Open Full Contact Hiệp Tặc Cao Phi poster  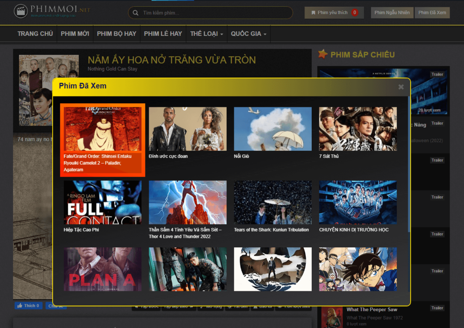[x=103, y=203]
